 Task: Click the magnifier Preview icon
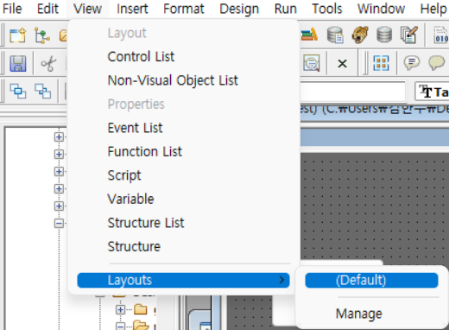[x=312, y=63]
